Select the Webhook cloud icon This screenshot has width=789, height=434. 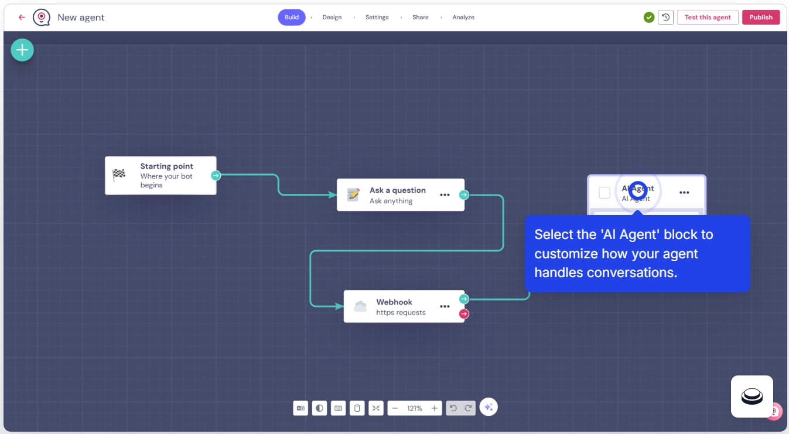pos(360,306)
